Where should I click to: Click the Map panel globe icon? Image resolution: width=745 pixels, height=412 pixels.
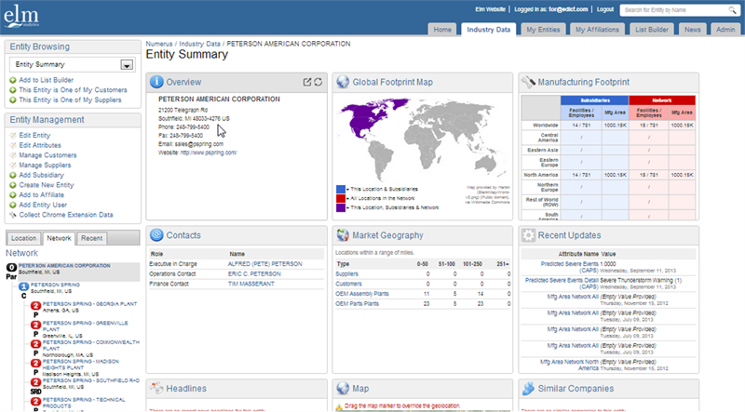coord(343,388)
